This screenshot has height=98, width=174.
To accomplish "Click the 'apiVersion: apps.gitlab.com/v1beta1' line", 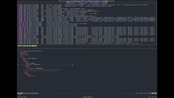I will [x=31, y=51].
